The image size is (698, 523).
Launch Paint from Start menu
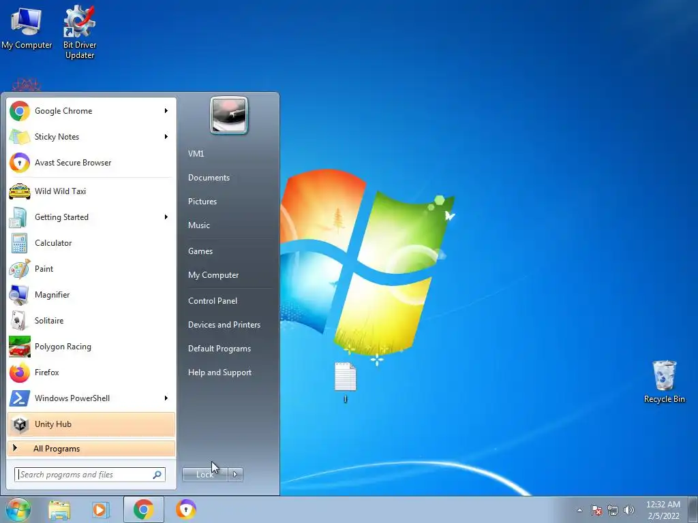click(x=91, y=268)
